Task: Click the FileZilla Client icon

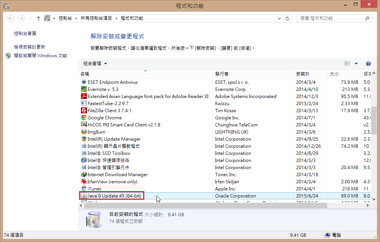Action: pyautogui.click(x=84, y=111)
